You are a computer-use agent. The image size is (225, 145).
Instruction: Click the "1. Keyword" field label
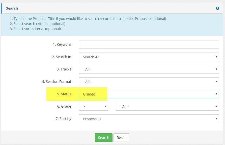click(62, 44)
